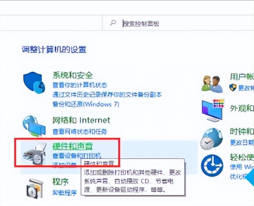Open 查看你的计算机状态 link
This screenshot has height=206, width=254.
click(x=80, y=85)
